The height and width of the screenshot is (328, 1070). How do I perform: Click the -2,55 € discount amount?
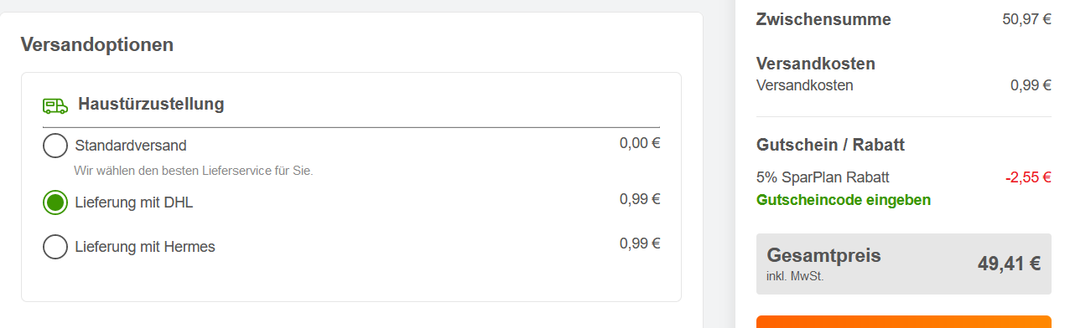pos(1028,177)
